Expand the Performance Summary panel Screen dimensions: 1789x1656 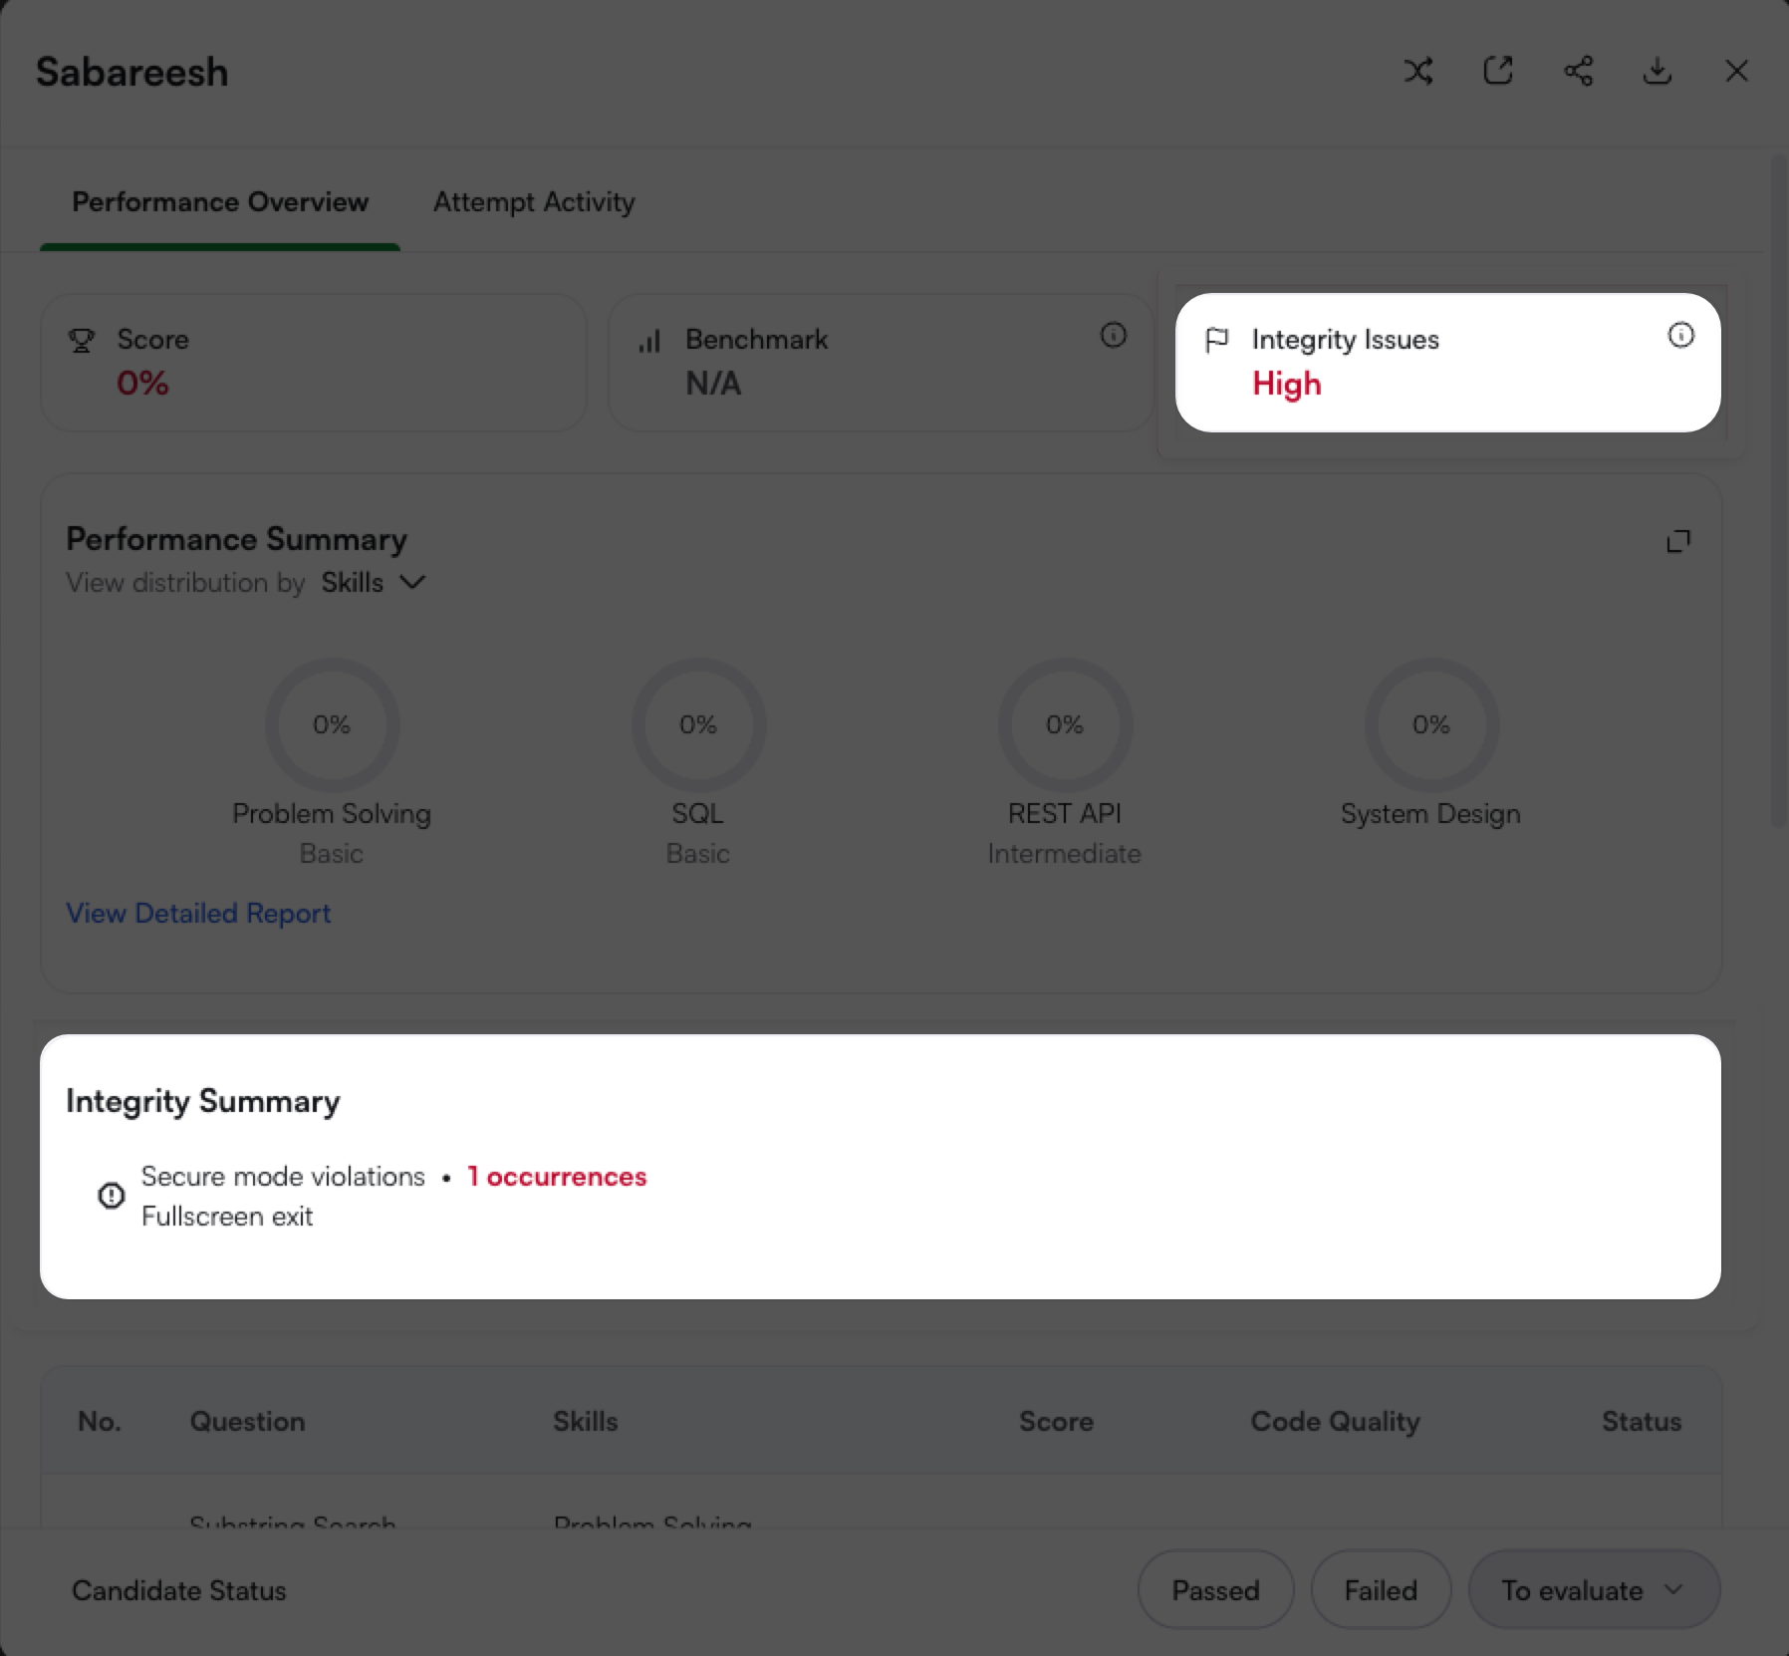pyautogui.click(x=1678, y=541)
